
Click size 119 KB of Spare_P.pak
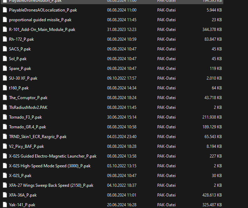(x=216, y=69)
